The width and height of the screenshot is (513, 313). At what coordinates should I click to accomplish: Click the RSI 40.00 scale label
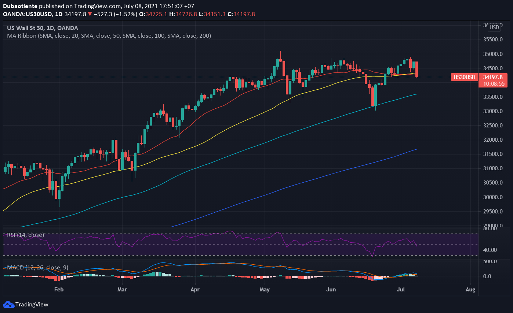point(491,250)
